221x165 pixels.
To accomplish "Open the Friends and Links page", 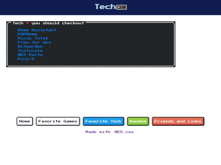I will 178,121.
